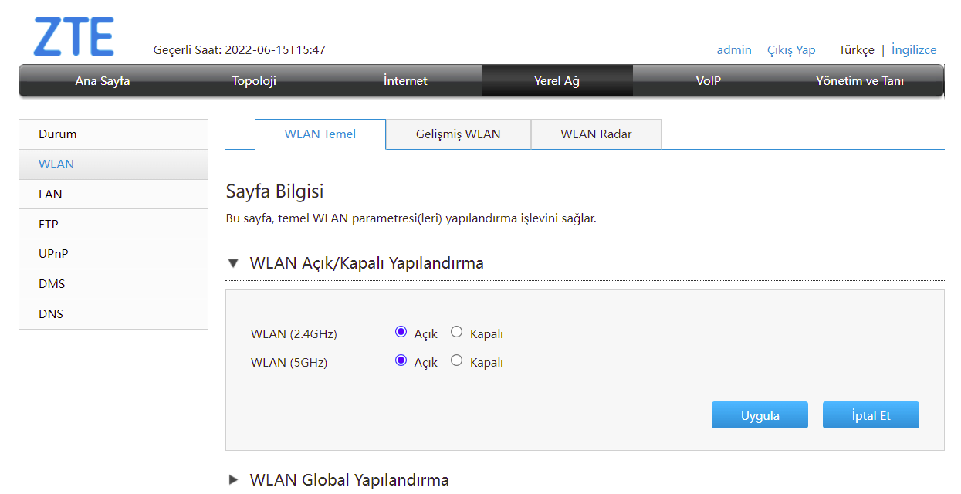Open Ana Sayfa in the navigation bar

[x=102, y=81]
